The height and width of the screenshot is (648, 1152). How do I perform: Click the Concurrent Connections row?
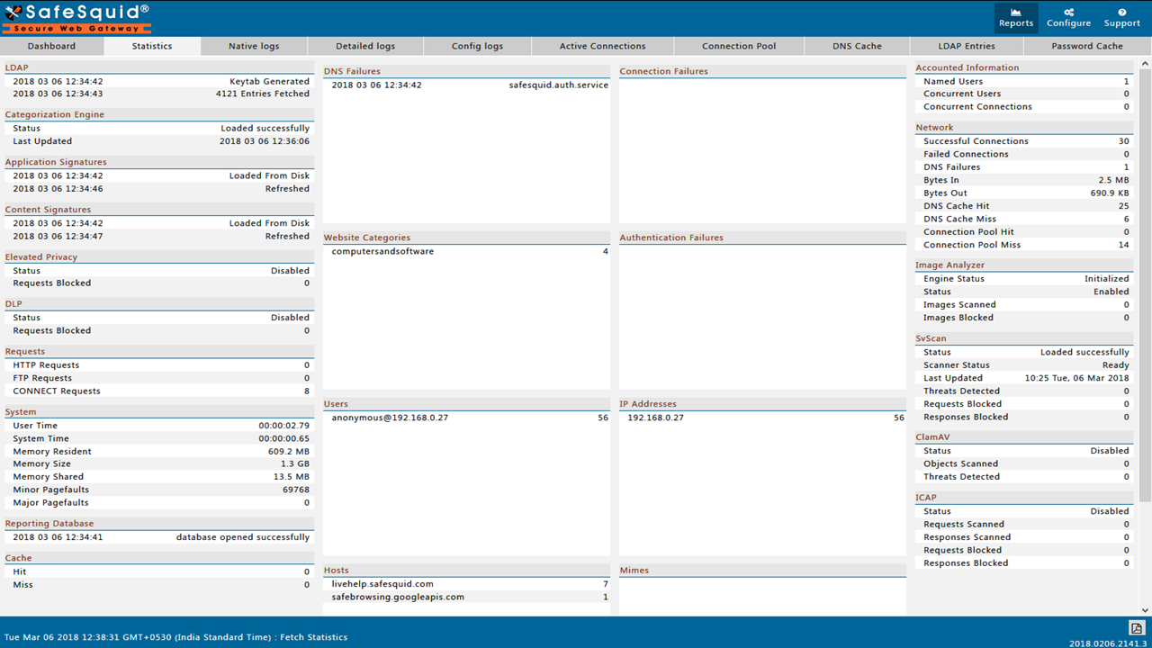(x=1024, y=107)
